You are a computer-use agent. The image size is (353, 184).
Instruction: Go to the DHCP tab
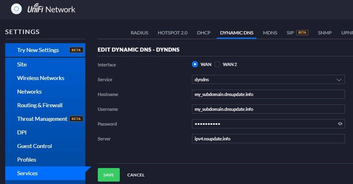click(204, 33)
